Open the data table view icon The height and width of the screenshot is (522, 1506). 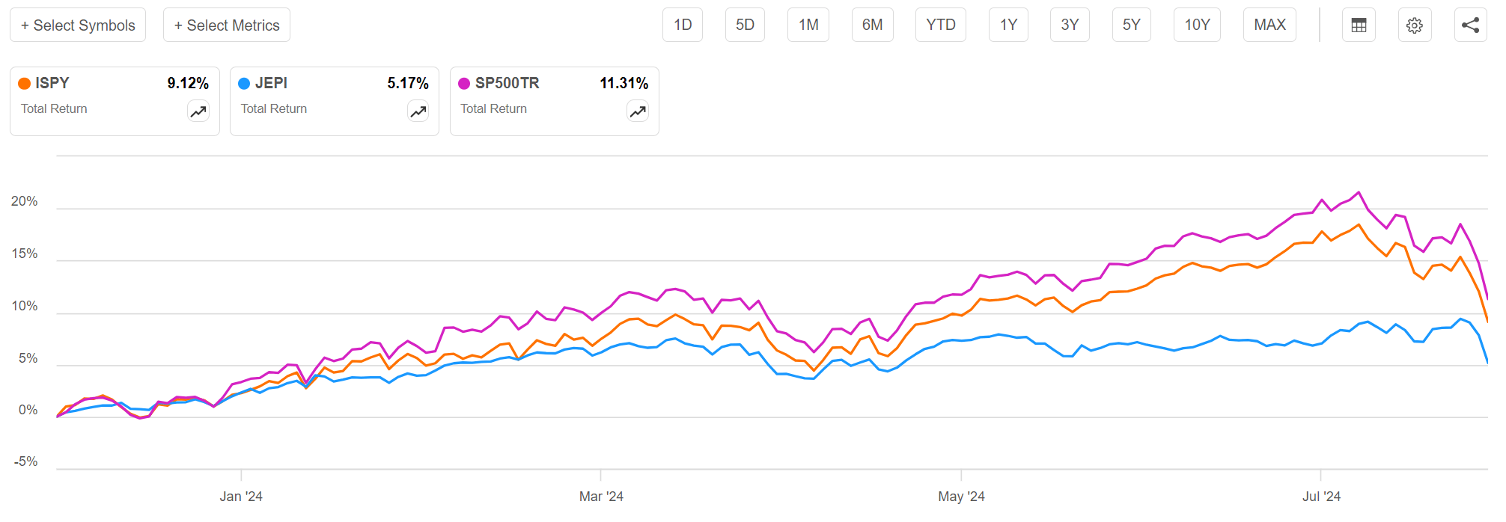[x=1359, y=25]
